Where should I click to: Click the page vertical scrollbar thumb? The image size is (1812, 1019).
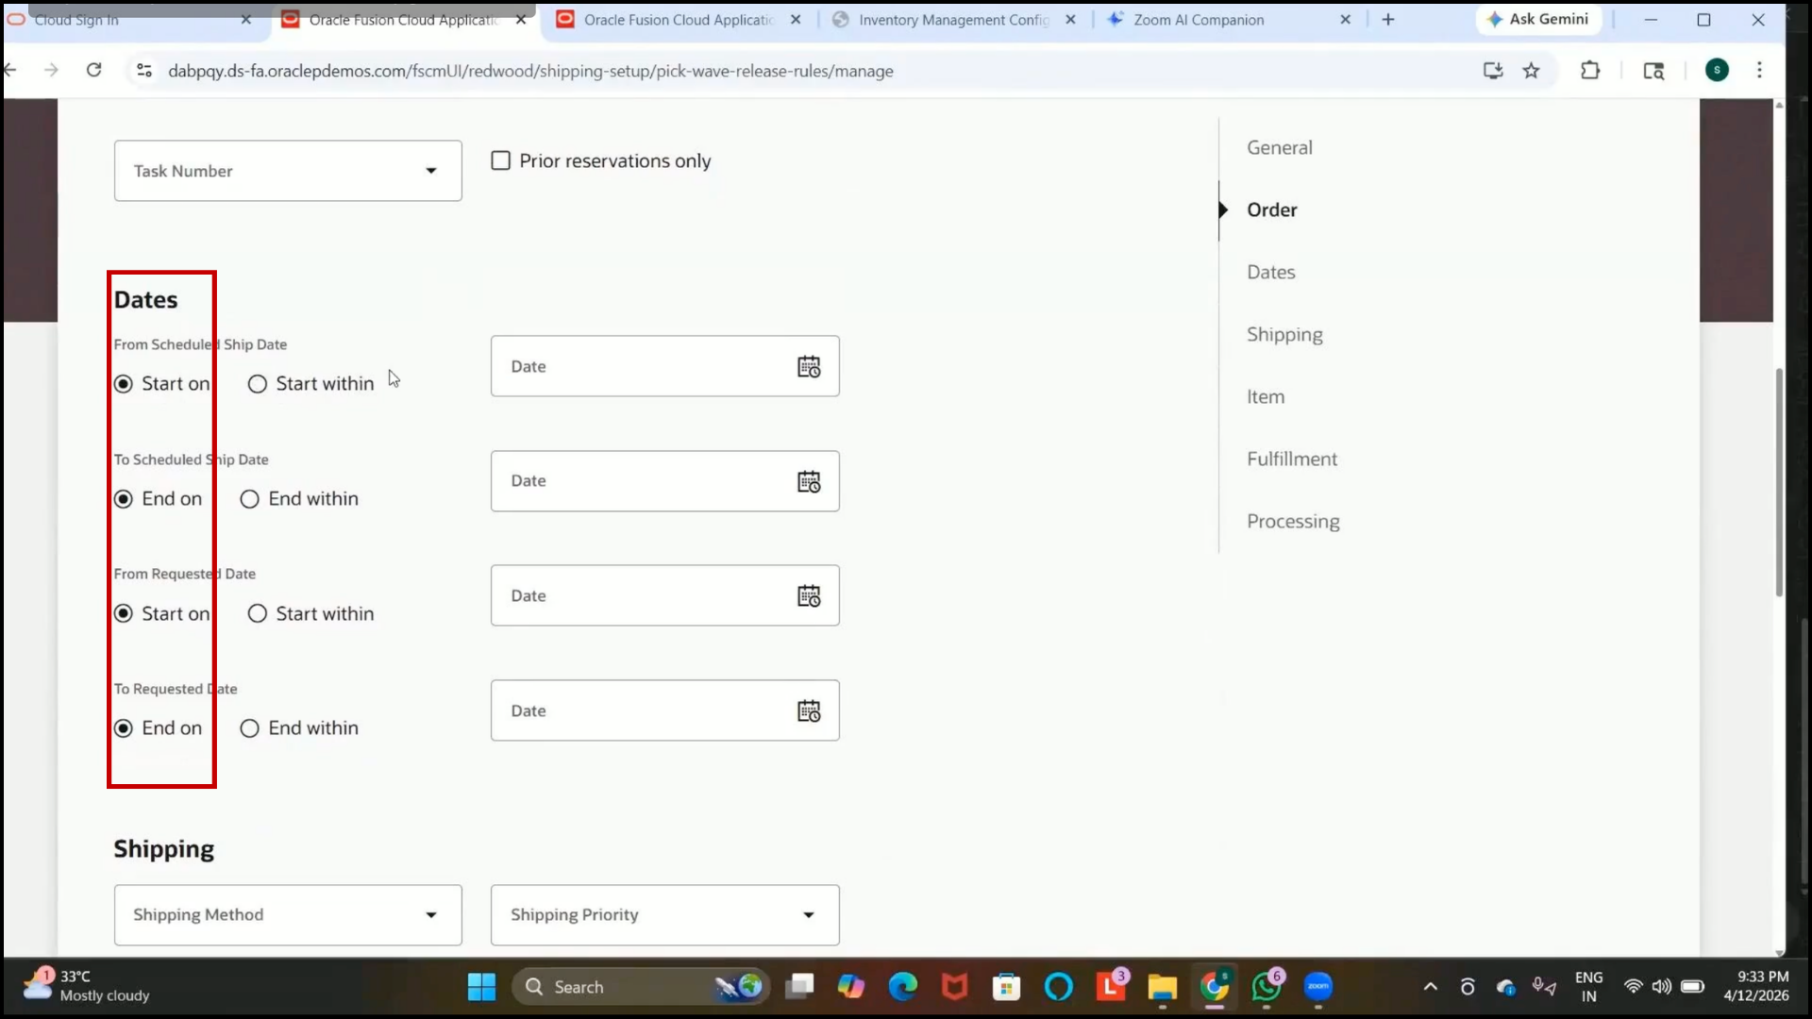(x=1780, y=481)
